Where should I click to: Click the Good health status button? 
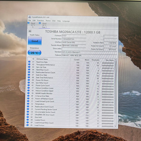(x=35, y=41)
